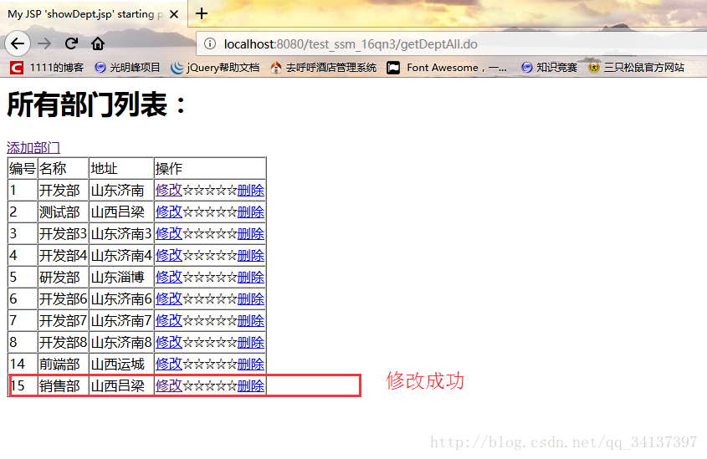Click the 山东济南8 address cell

coord(121,342)
